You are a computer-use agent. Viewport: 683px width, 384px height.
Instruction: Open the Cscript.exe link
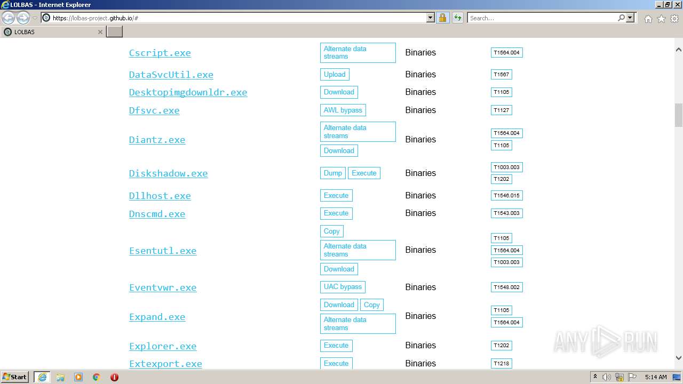coord(160,53)
